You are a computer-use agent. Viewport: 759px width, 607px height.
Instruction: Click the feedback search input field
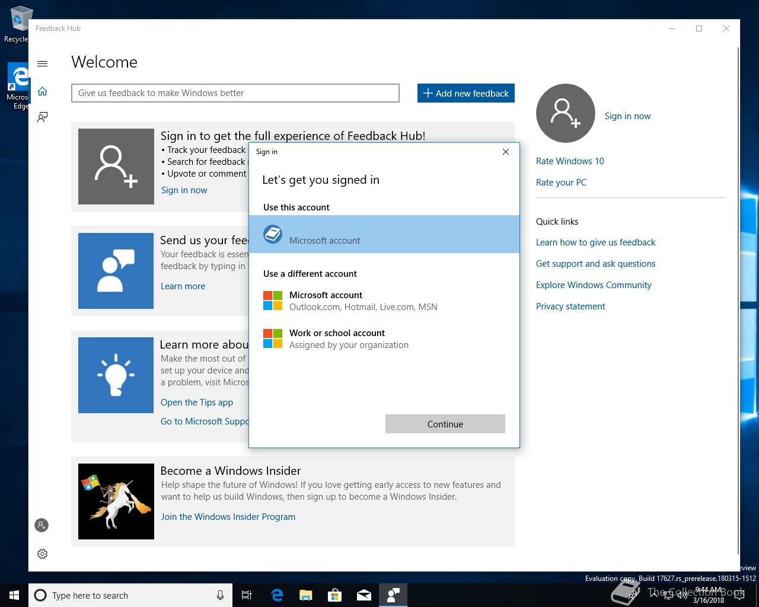tap(235, 93)
